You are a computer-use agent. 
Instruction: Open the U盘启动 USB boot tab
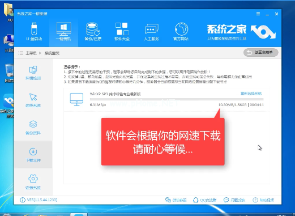34,32
